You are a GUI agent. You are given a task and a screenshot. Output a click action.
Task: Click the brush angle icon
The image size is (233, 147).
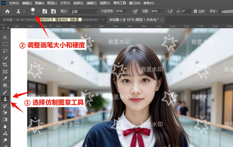tap(178, 11)
